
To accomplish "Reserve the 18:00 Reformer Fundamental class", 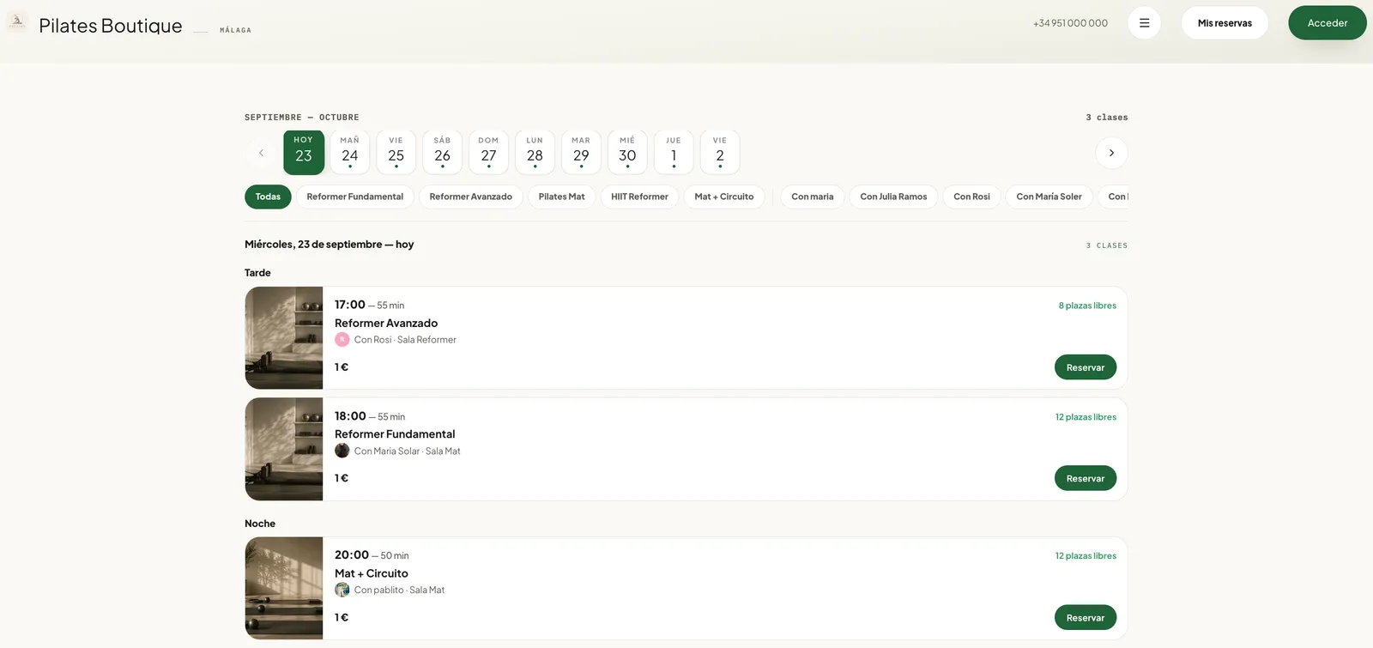I will (1086, 478).
